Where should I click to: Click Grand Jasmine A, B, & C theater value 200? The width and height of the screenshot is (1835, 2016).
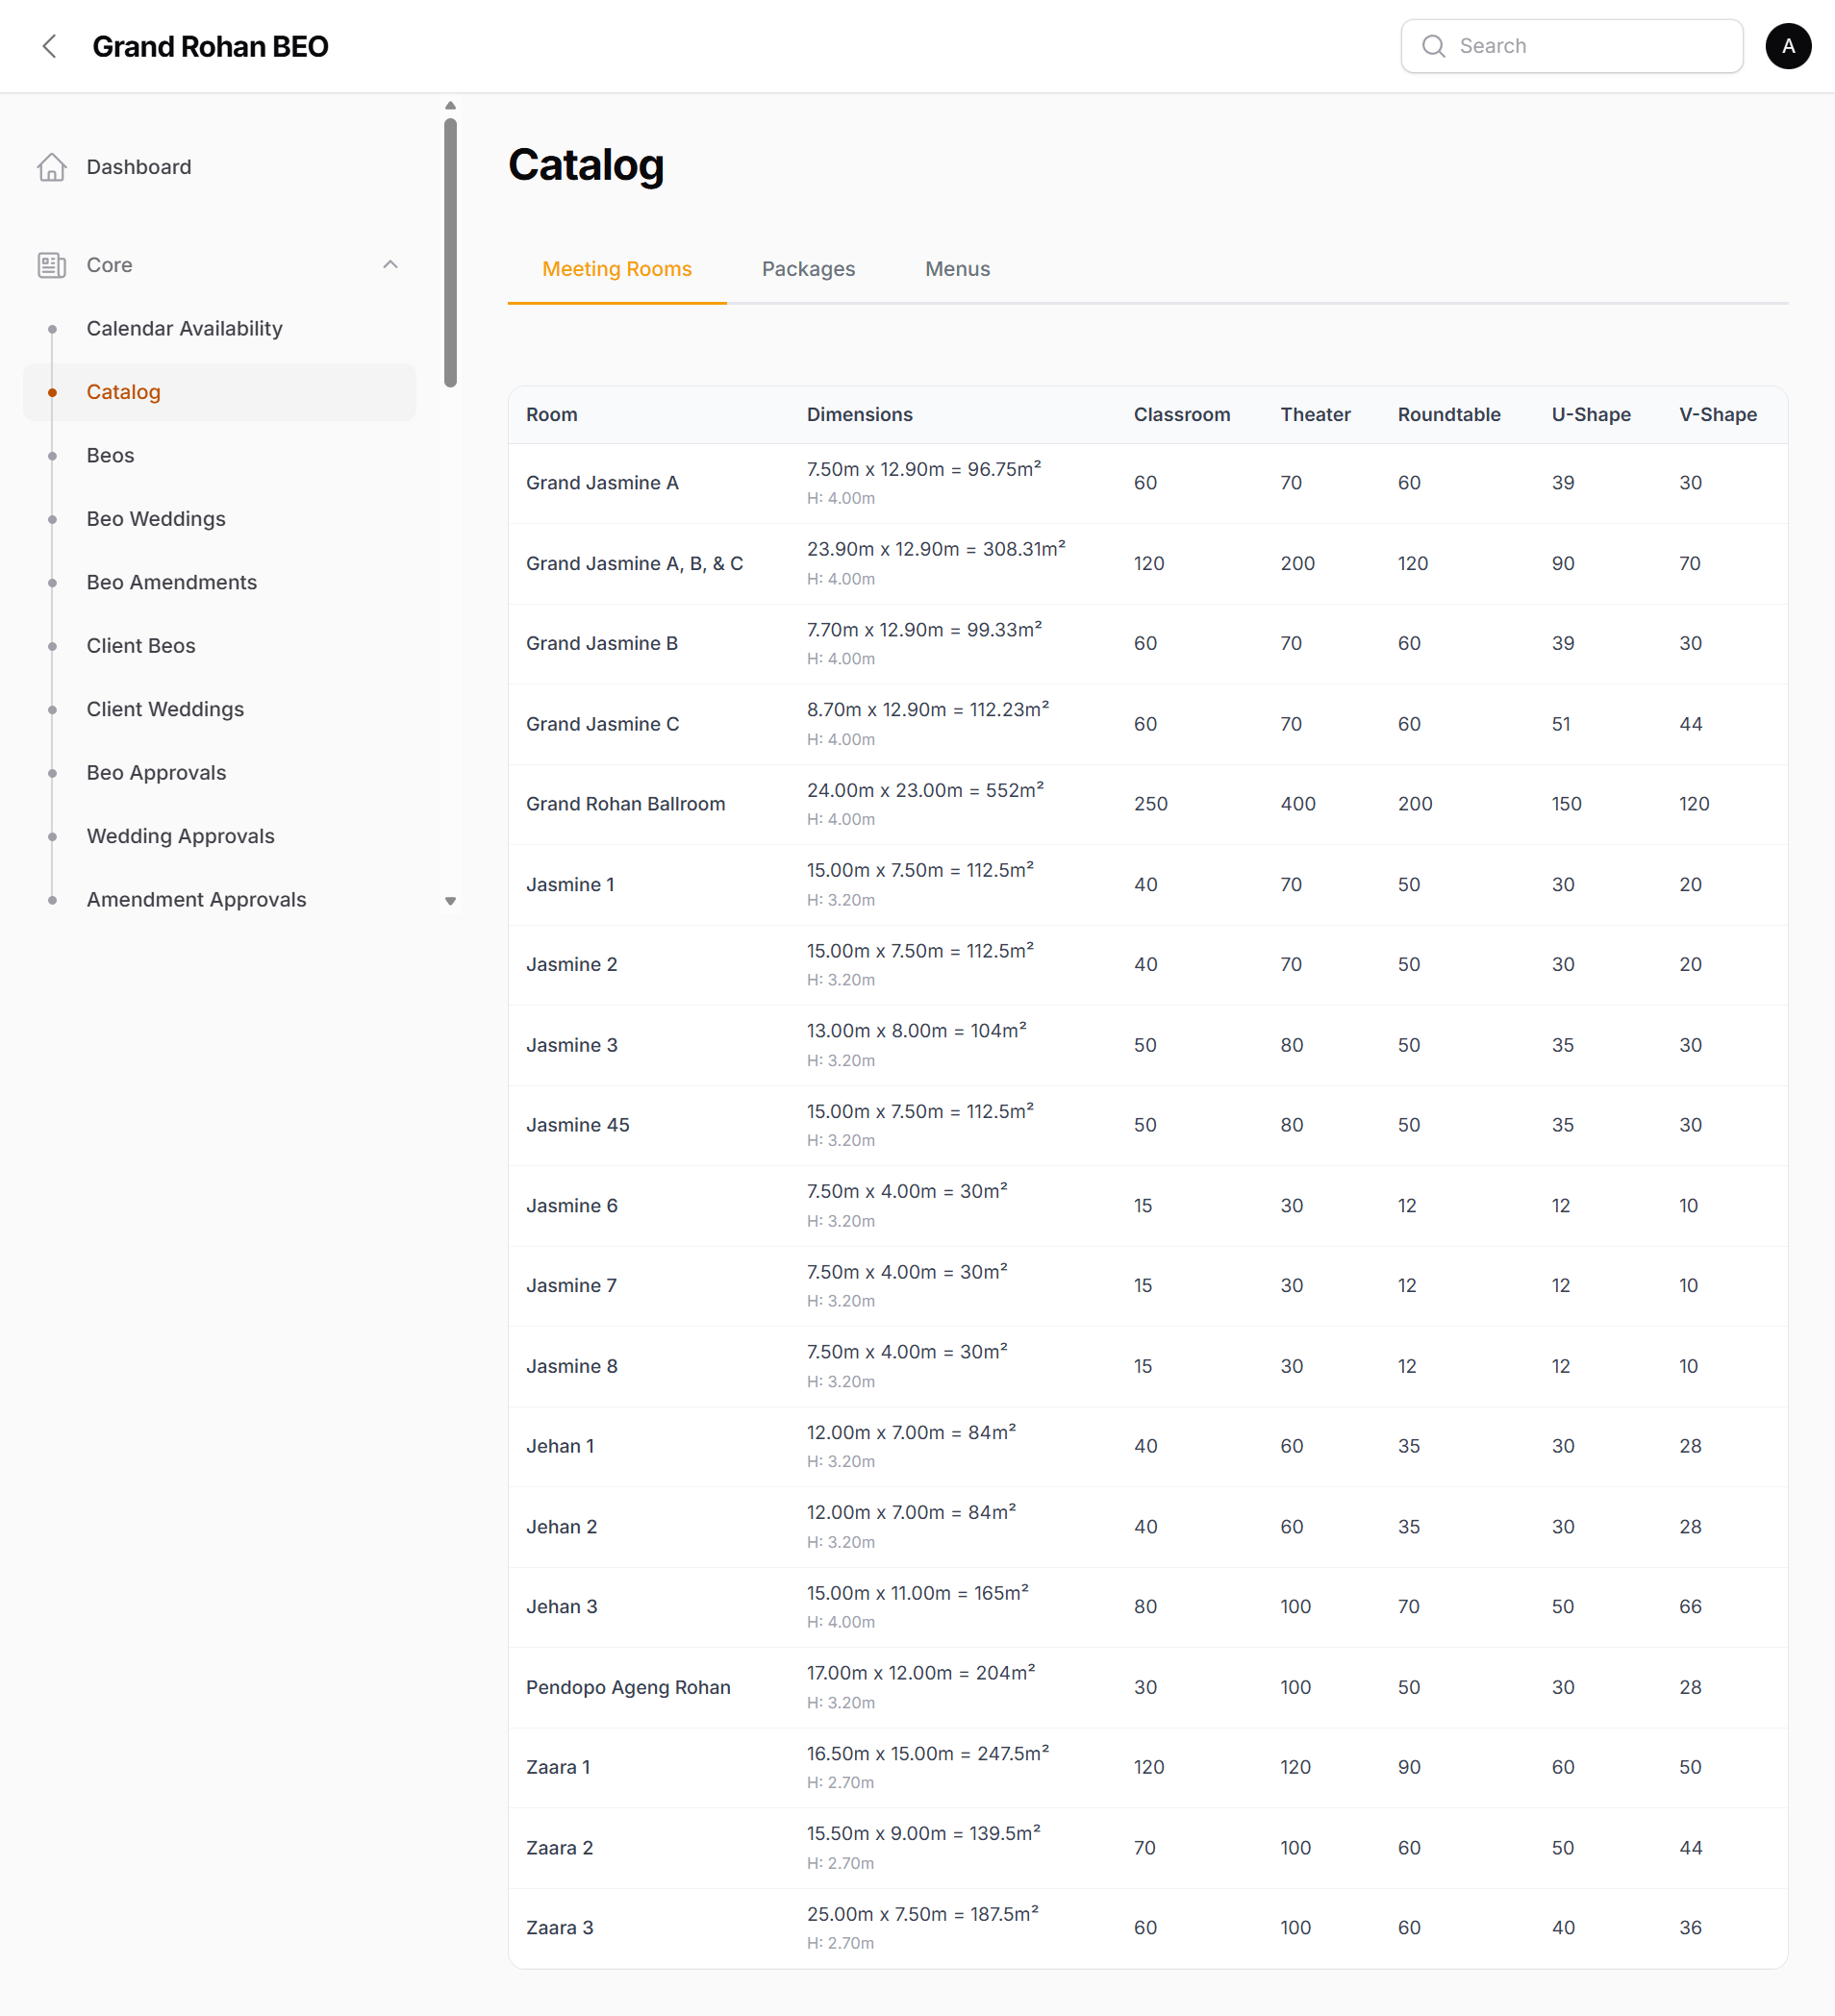(1297, 564)
